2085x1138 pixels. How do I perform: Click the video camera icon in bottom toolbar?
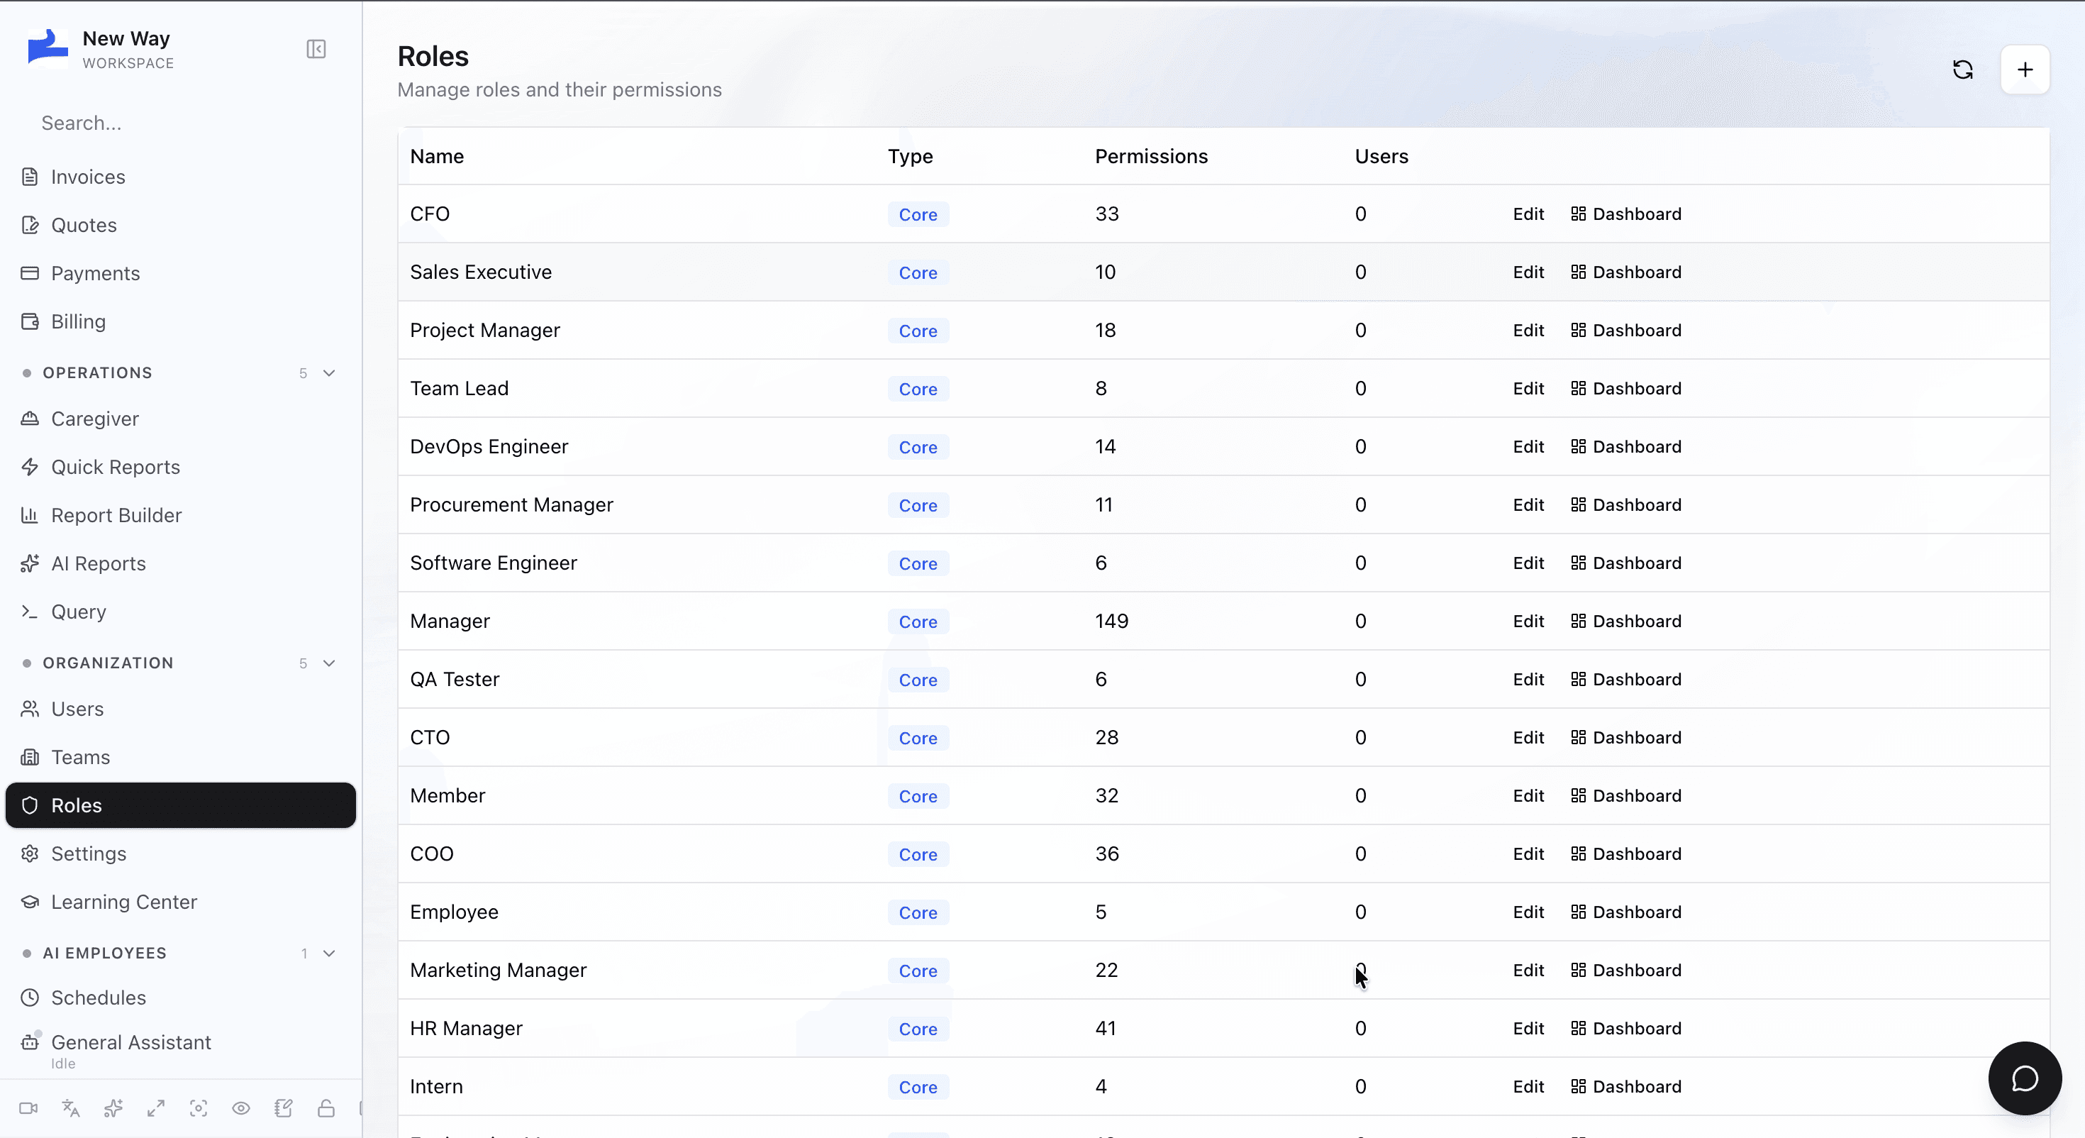tap(28, 1108)
